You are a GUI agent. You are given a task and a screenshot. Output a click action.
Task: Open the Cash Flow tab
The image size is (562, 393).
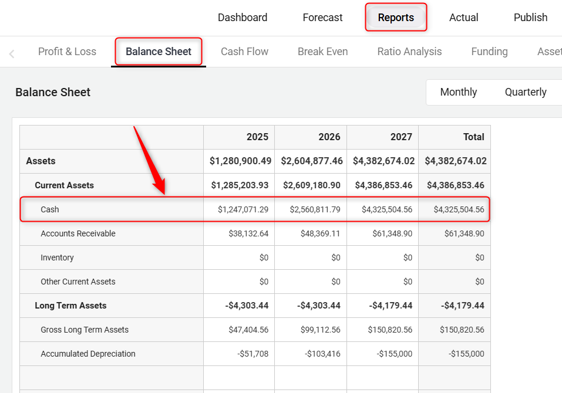(x=244, y=52)
